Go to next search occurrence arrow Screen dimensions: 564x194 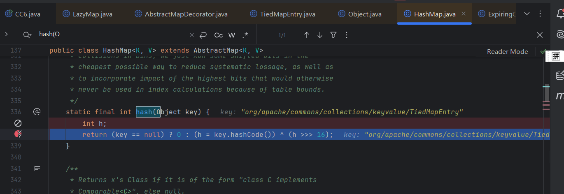[320, 35]
